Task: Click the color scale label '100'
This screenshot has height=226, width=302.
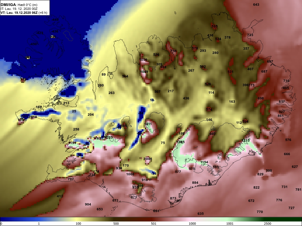Action: coord(79,224)
